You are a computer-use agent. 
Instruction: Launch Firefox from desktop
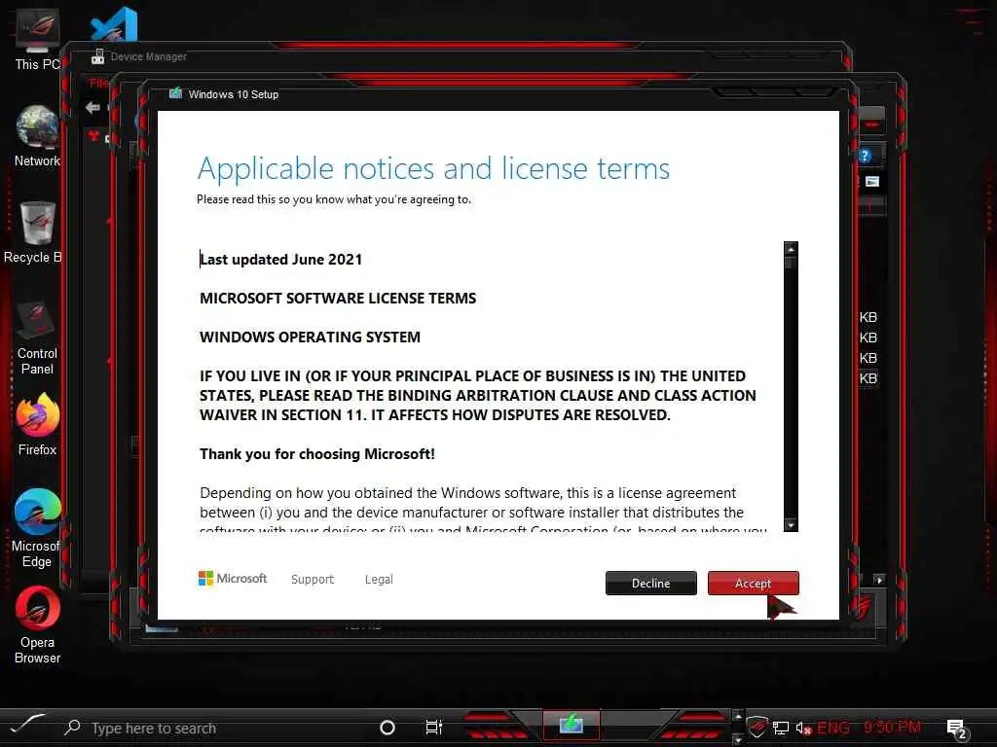point(37,424)
